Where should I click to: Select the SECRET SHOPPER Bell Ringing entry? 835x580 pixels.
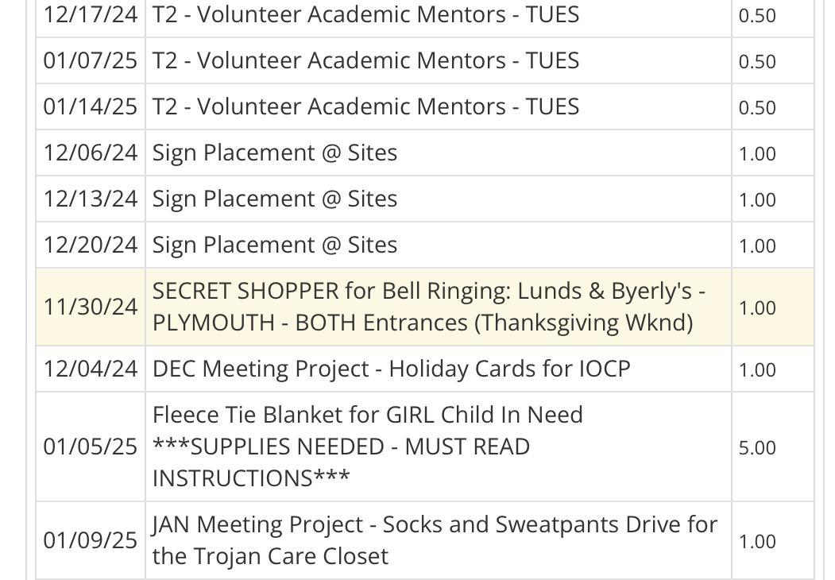(429, 307)
